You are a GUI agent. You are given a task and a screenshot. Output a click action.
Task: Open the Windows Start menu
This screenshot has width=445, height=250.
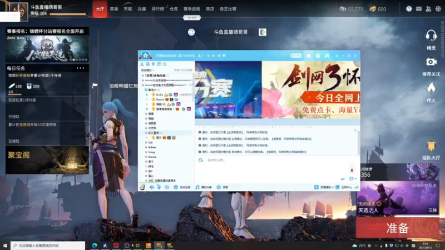coord(5,246)
